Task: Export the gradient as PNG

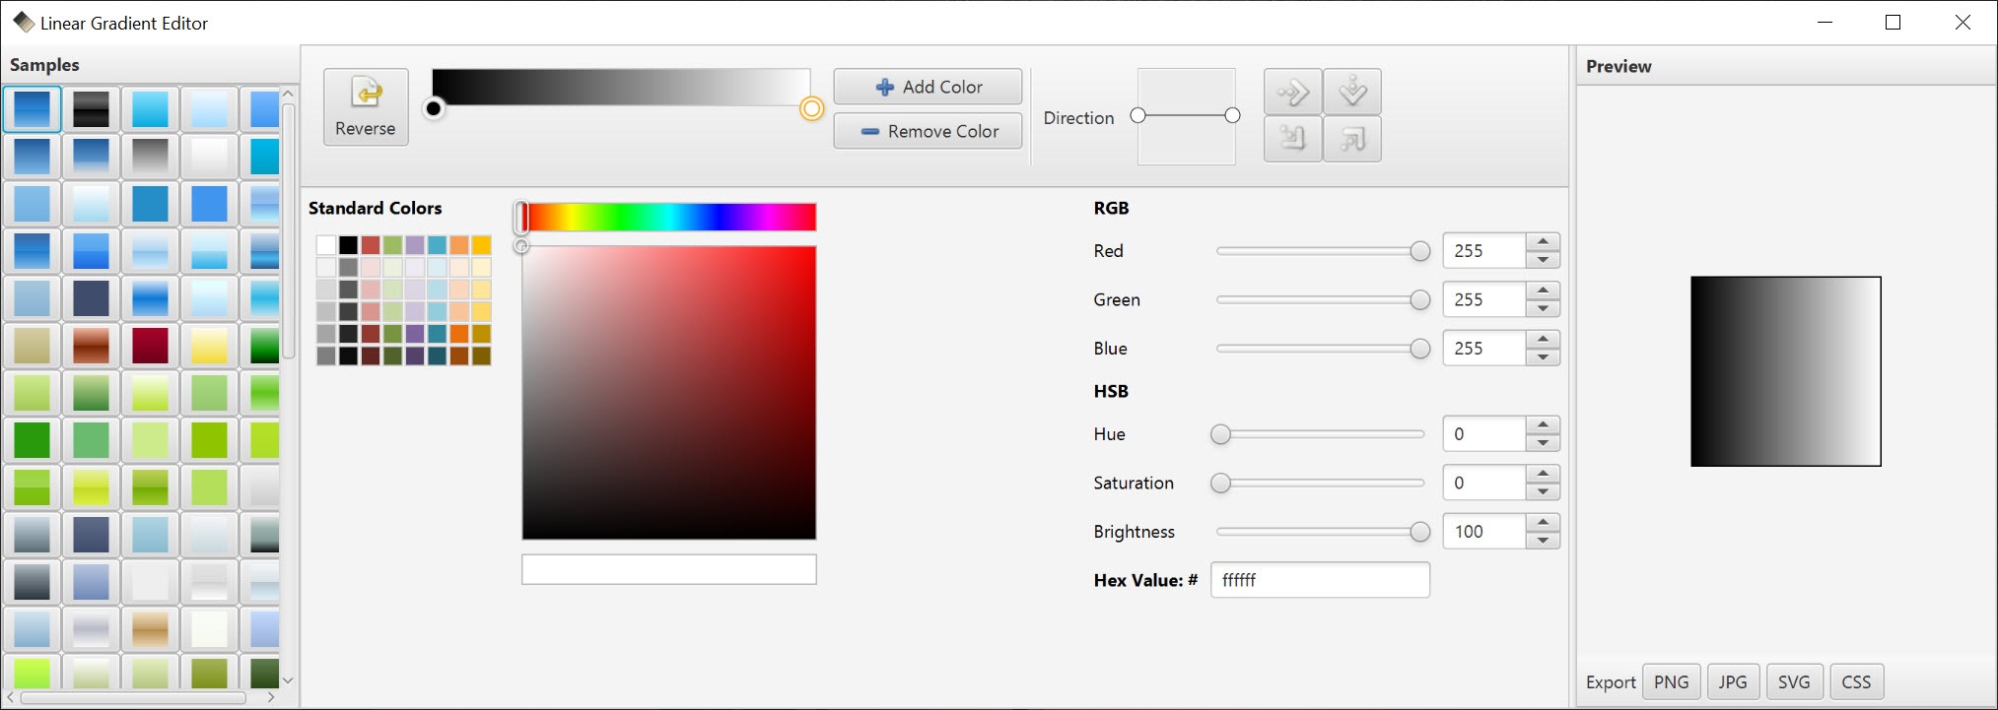Action: (1671, 681)
